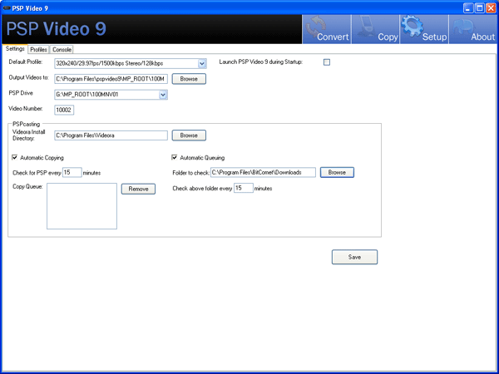This screenshot has height=374, width=499.
Task: Open the Copy section
Action: (x=376, y=29)
